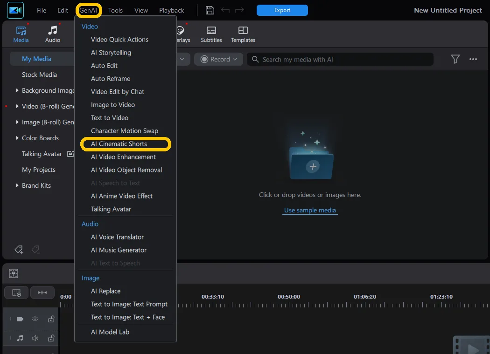The image size is (490, 354).
Task: Click the Use sample media link
Action: point(310,210)
